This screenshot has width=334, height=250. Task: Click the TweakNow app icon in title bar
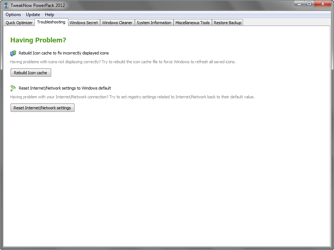tap(6, 5)
